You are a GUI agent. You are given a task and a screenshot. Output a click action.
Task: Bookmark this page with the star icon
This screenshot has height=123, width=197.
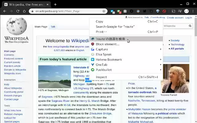pos(104,11)
